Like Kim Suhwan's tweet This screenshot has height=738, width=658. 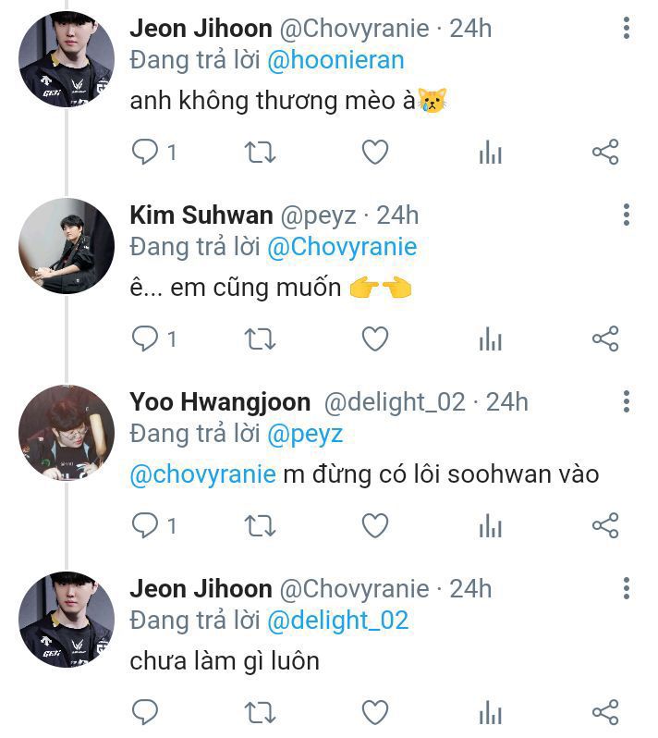pyautogui.click(x=374, y=339)
